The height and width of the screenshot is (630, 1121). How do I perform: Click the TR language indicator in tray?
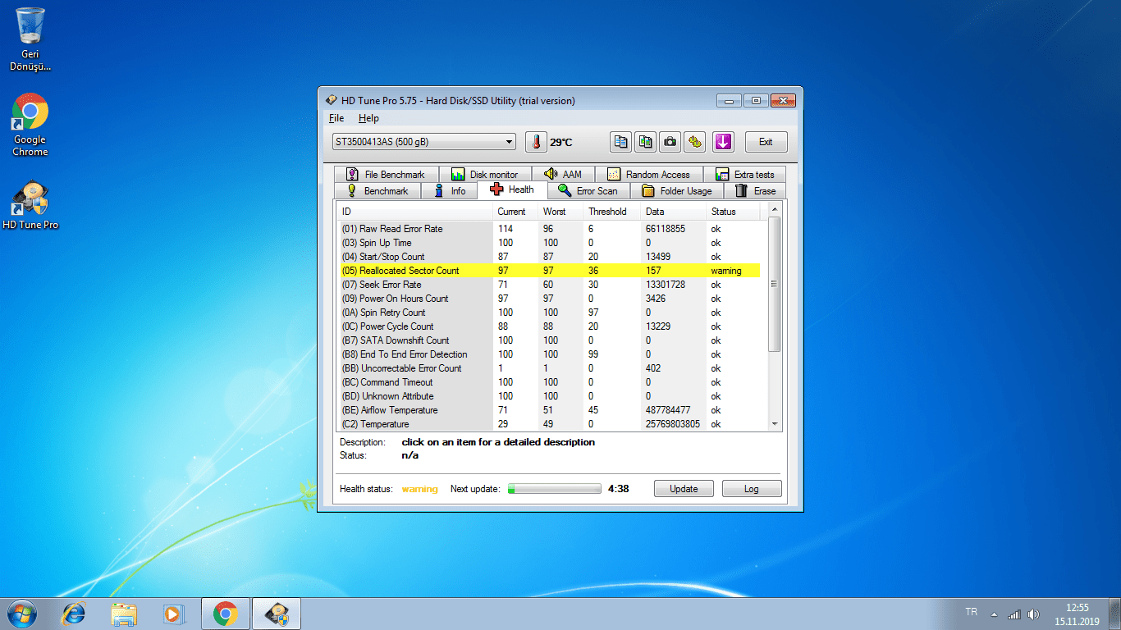point(972,612)
